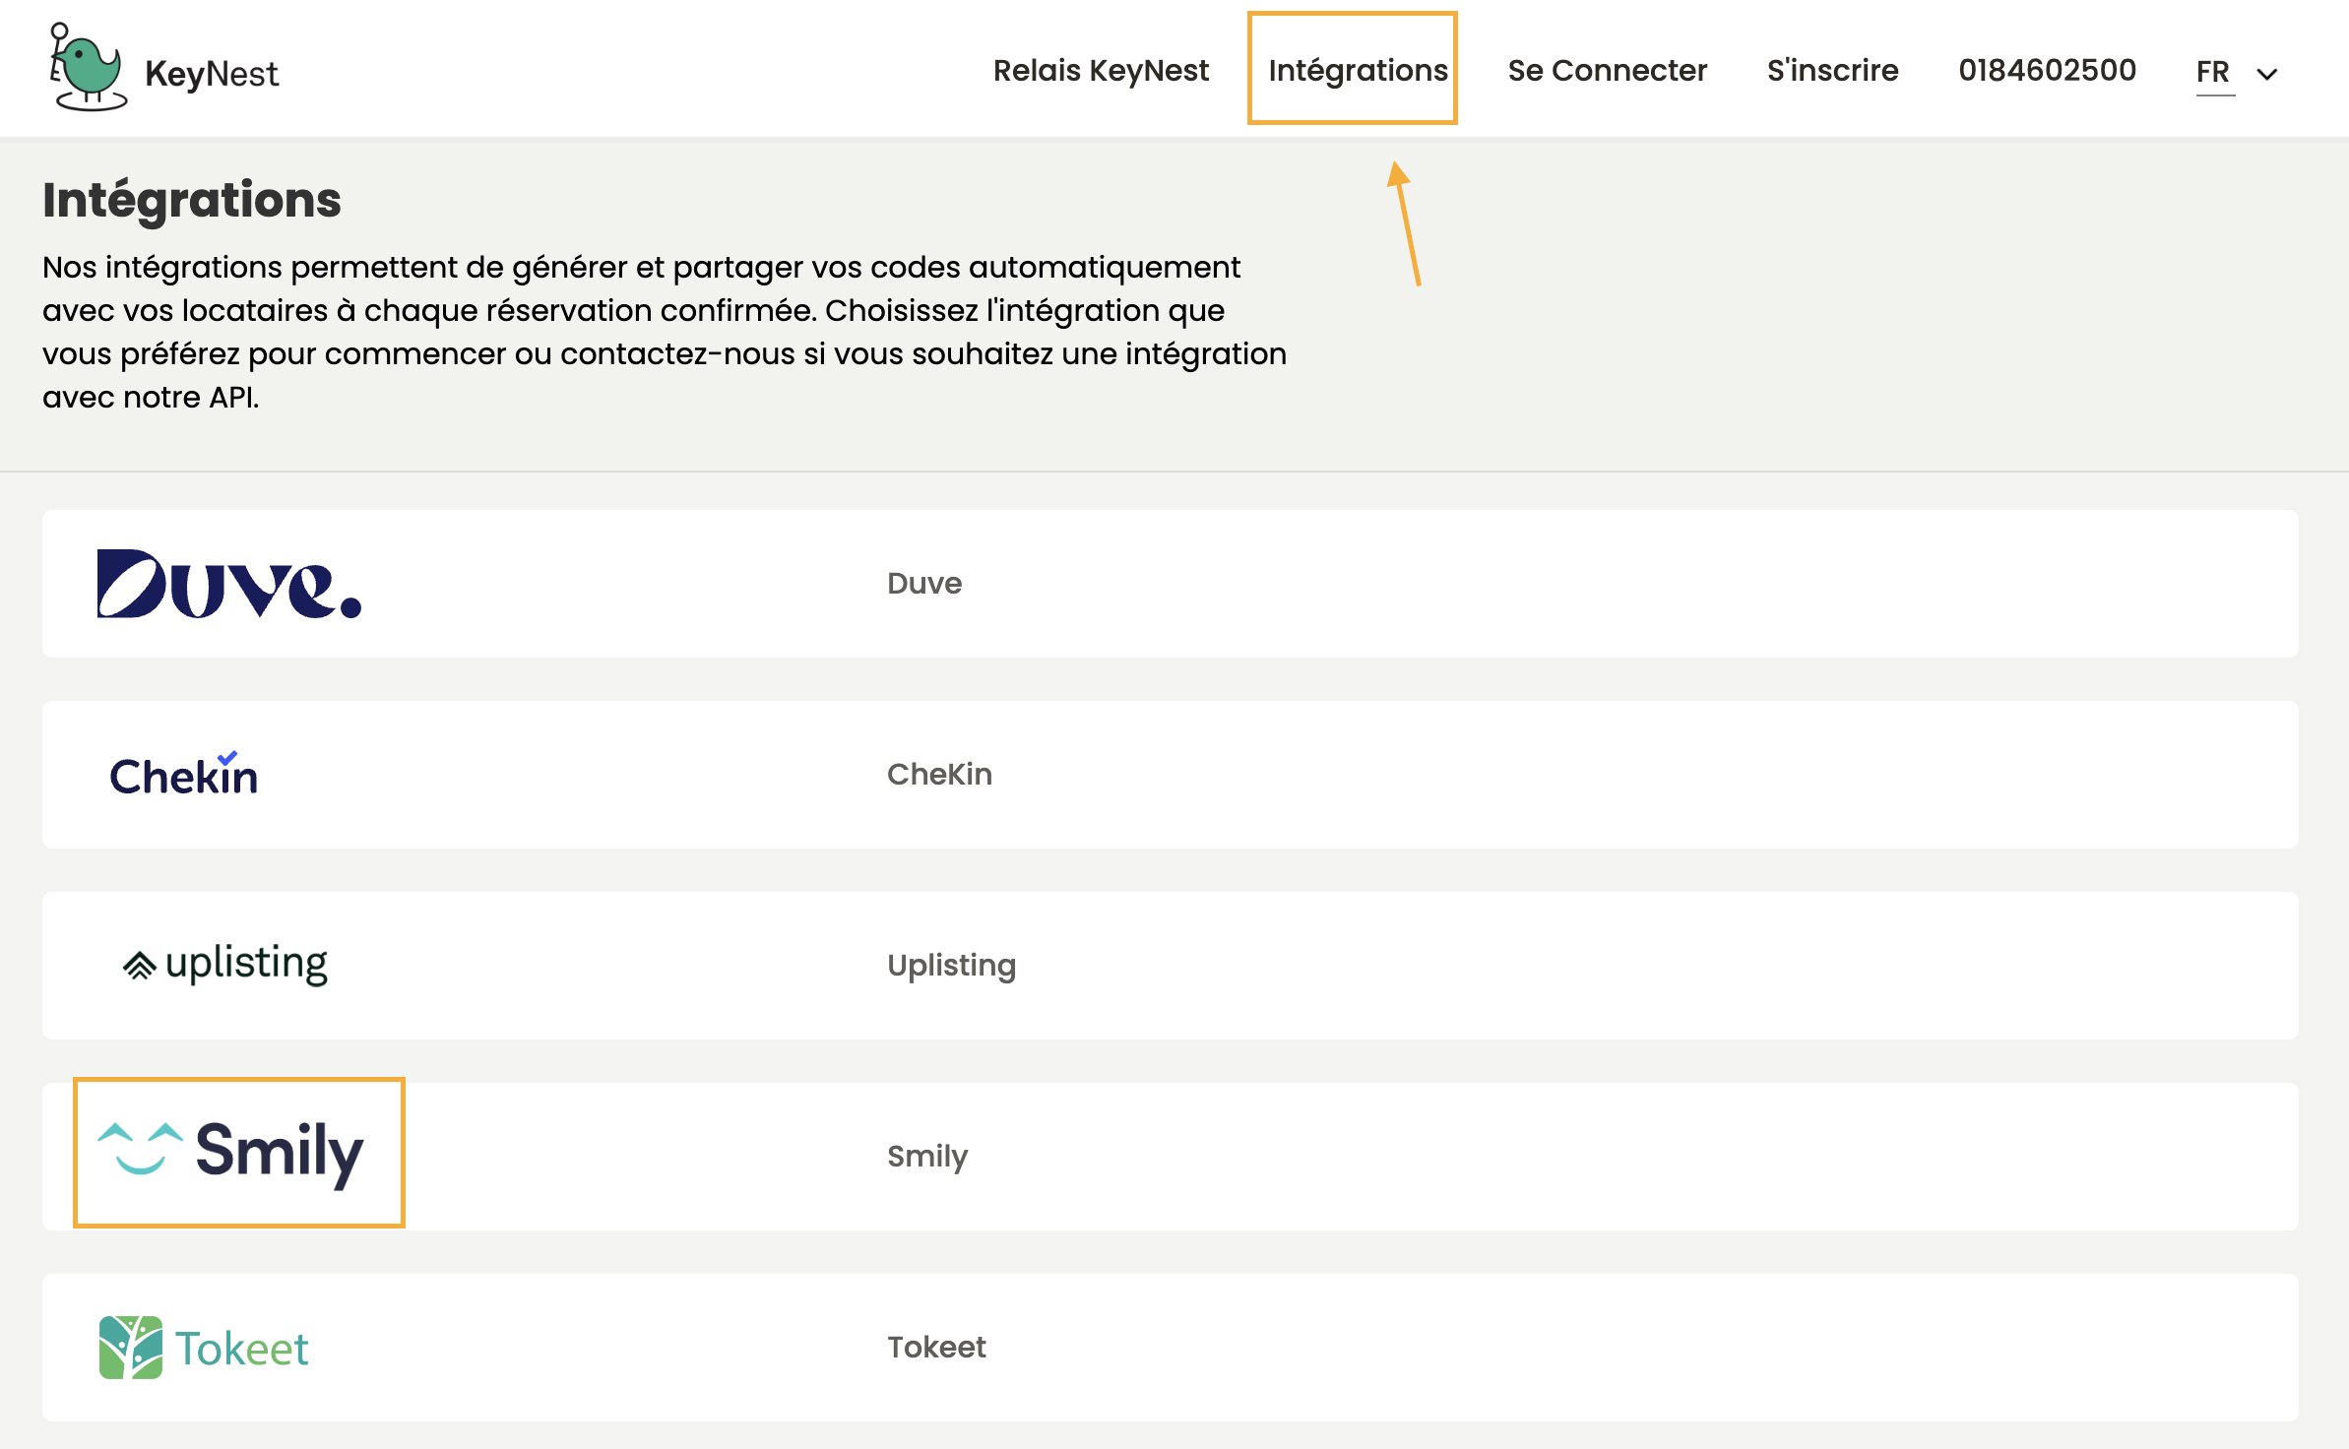Open the language chevron next to FR
Viewport: 2349px width, 1449px height.
(2267, 74)
